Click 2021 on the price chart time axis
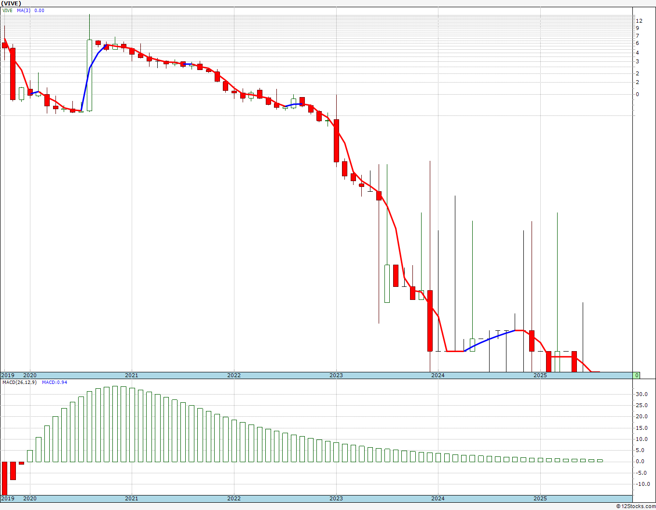The image size is (656, 510). [132, 375]
